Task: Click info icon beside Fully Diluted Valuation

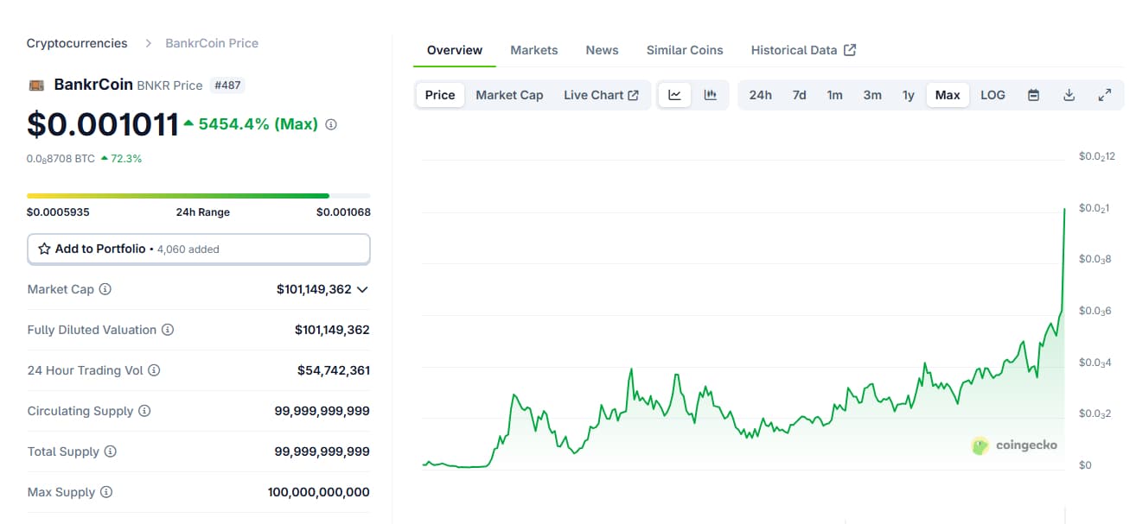Action: (168, 330)
